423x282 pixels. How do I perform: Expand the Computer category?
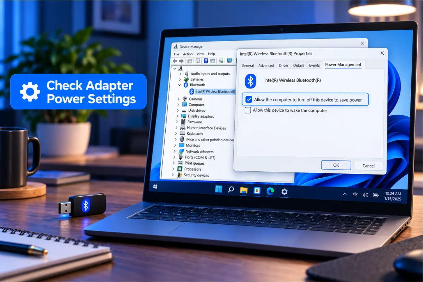(x=178, y=105)
